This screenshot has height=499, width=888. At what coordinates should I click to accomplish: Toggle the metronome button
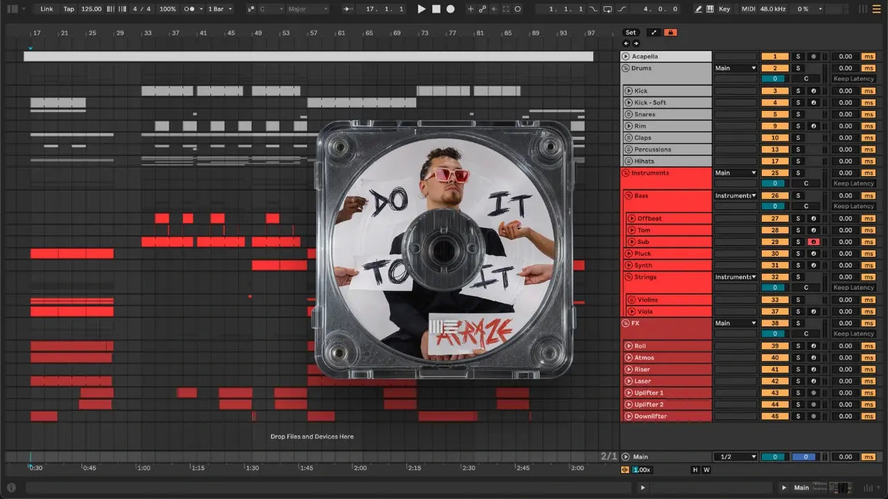(189, 9)
